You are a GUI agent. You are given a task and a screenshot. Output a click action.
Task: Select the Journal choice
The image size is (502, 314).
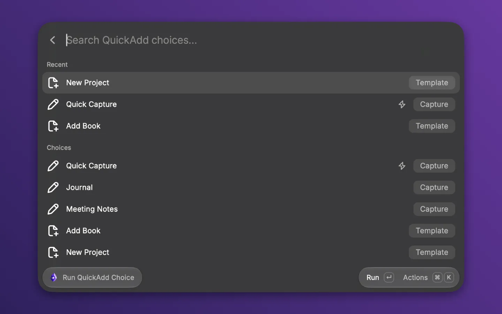pyautogui.click(x=251, y=187)
